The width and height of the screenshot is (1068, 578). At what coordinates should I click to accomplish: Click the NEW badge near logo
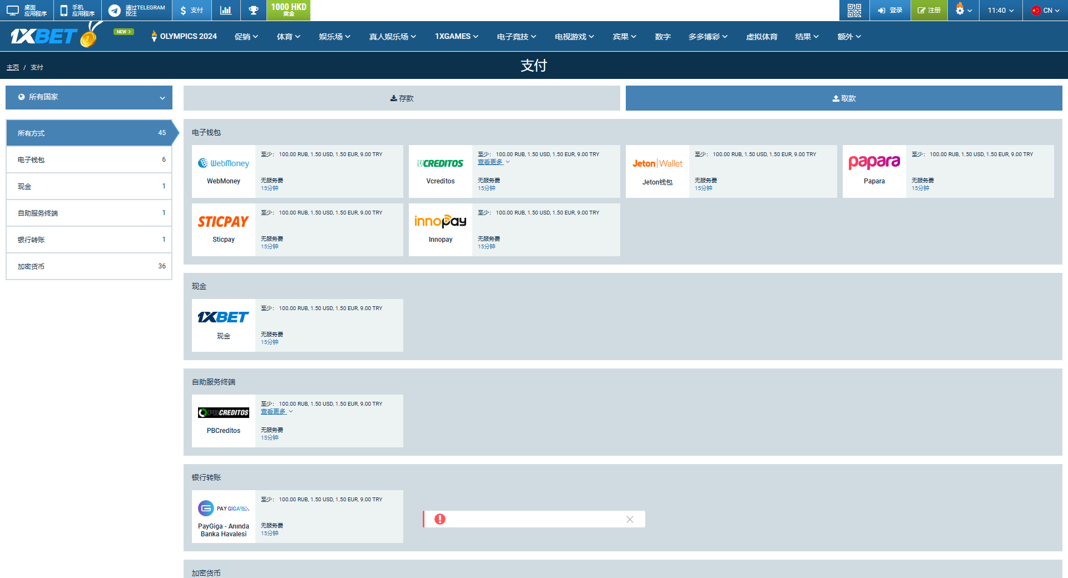[123, 32]
